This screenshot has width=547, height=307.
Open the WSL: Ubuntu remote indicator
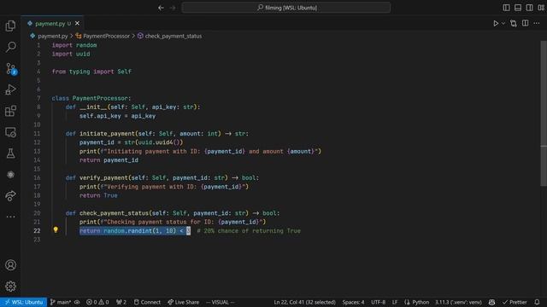pos(23,302)
